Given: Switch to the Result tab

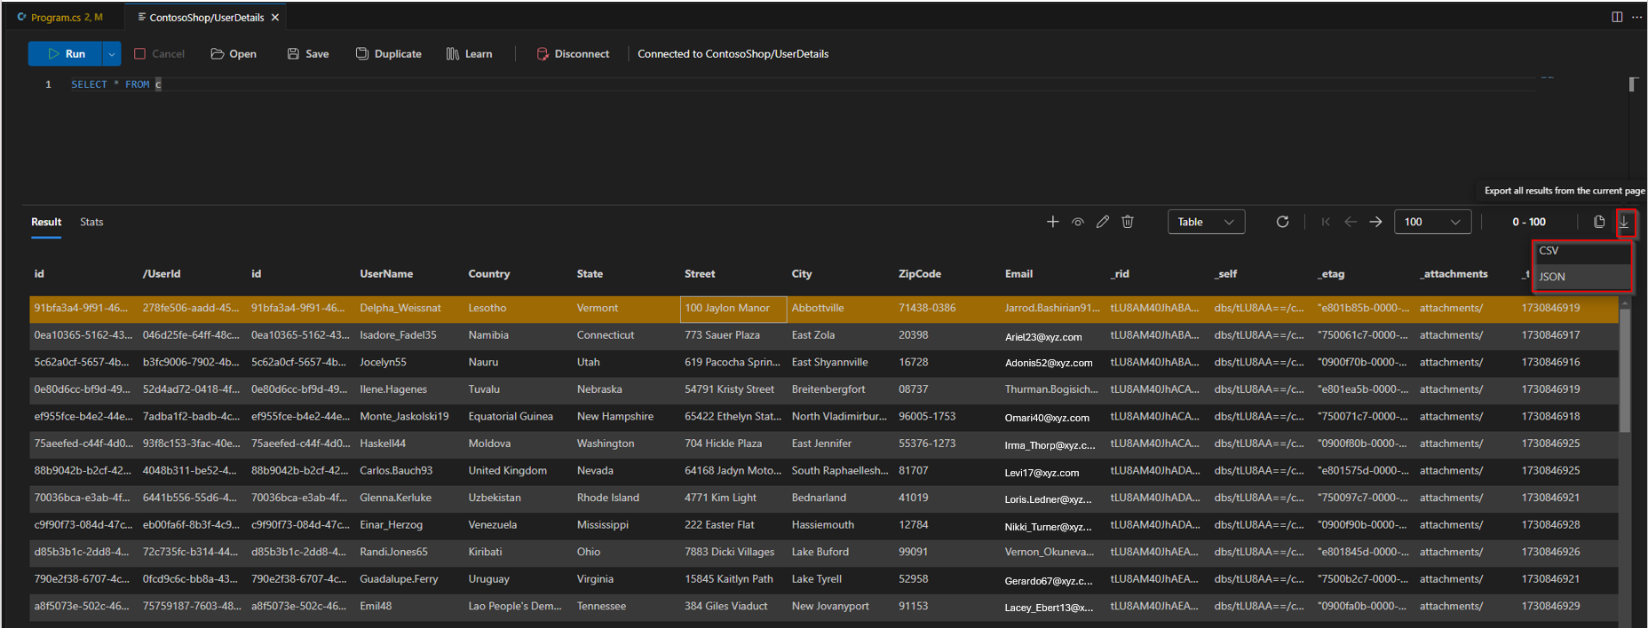Looking at the screenshot, I should click(x=46, y=222).
